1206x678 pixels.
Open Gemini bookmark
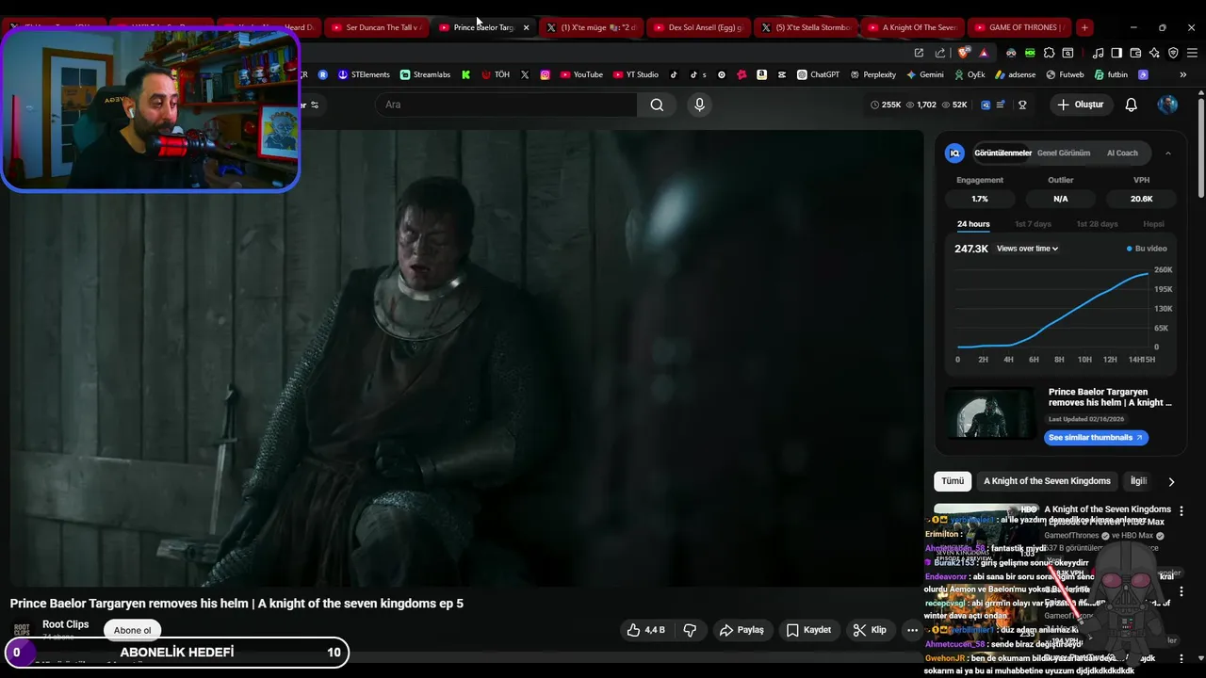924,74
